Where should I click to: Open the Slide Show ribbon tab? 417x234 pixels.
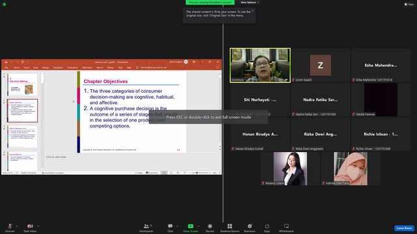point(87,68)
